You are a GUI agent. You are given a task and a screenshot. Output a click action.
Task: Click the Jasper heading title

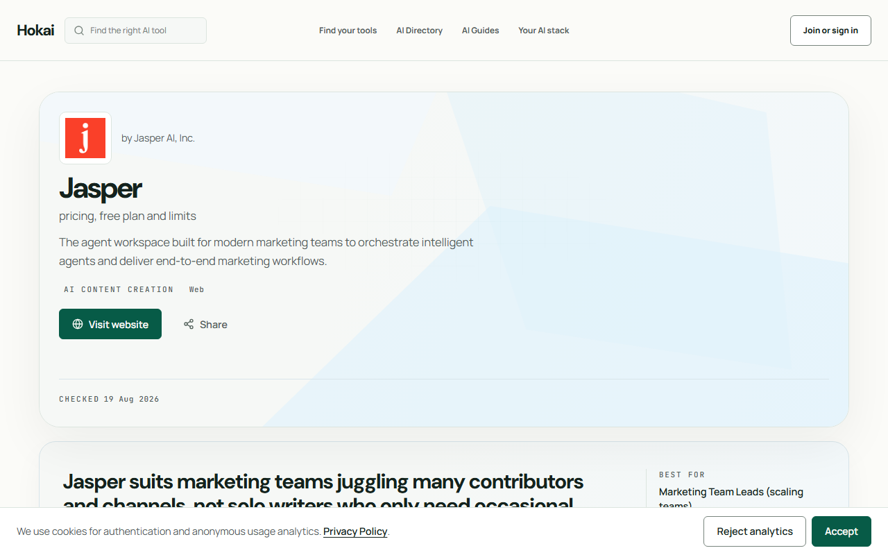(x=101, y=188)
